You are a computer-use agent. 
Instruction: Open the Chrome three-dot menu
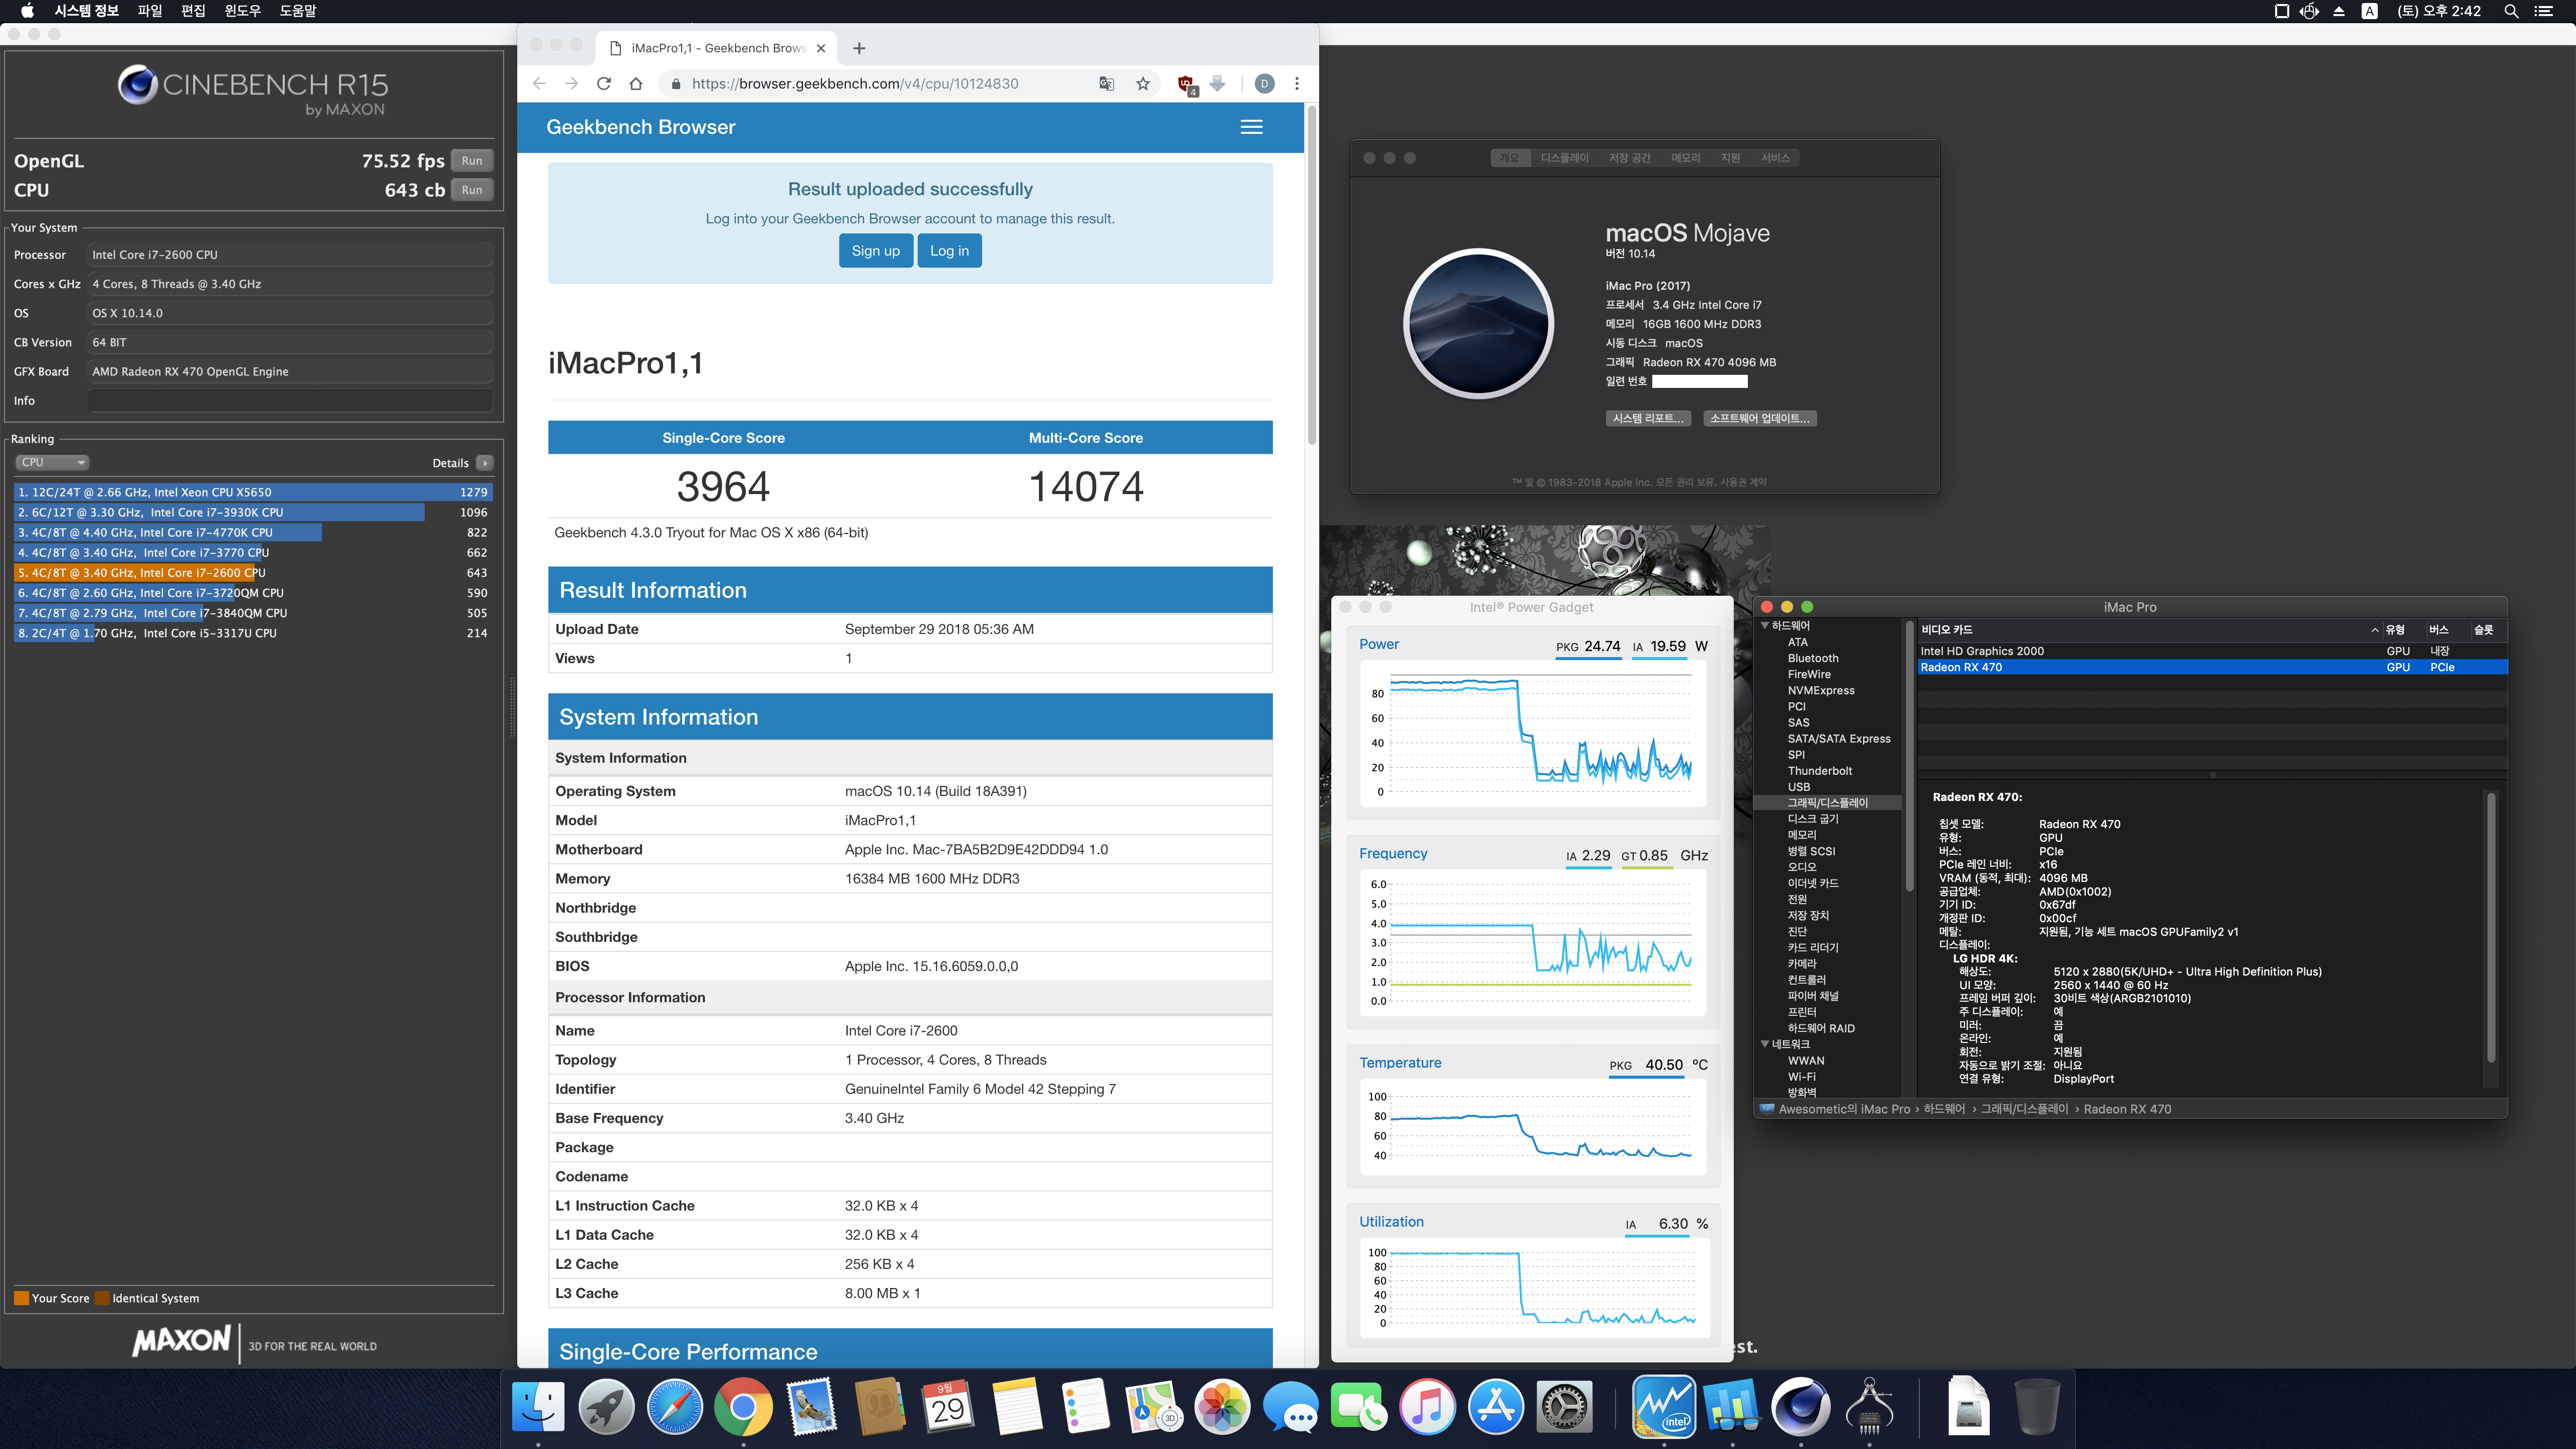pyautogui.click(x=1297, y=84)
